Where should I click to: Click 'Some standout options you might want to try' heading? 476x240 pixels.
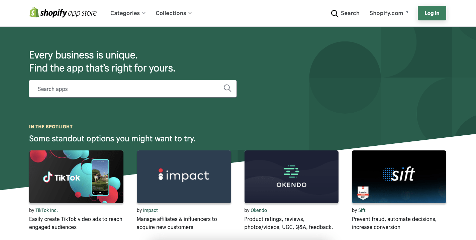[x=112, y=138]
